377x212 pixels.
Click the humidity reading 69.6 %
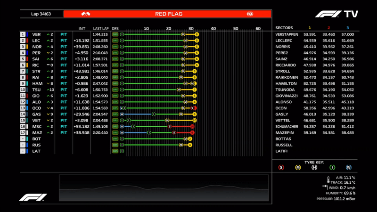pos(350,193)
